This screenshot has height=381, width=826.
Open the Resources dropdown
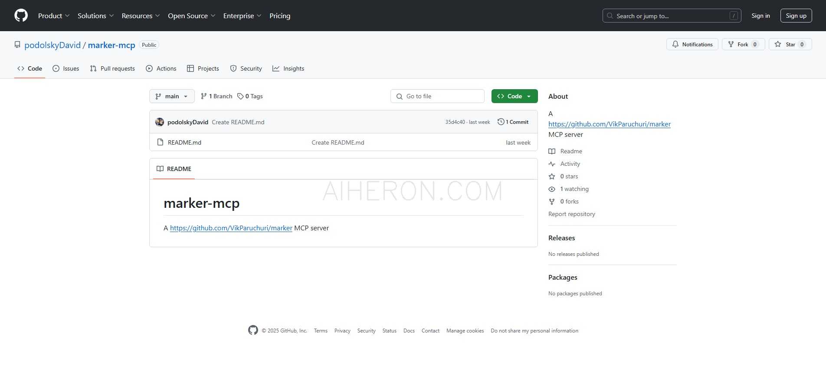[x=141, y=16]
